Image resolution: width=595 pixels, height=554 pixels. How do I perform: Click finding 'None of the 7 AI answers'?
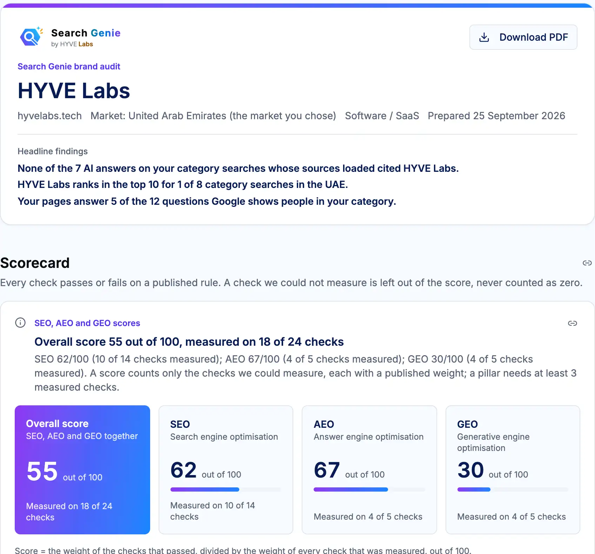click(238, 169)
